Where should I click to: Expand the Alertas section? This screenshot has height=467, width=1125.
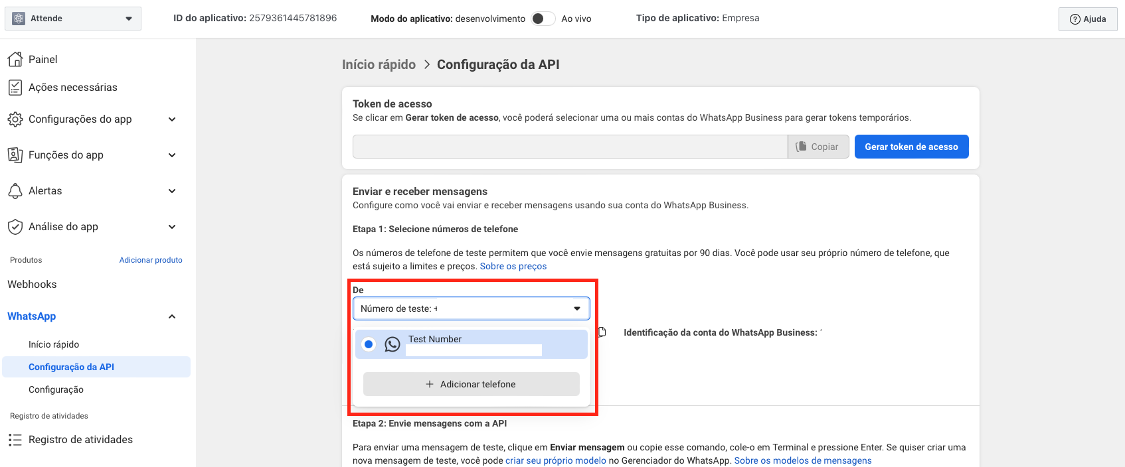point(172,191)
